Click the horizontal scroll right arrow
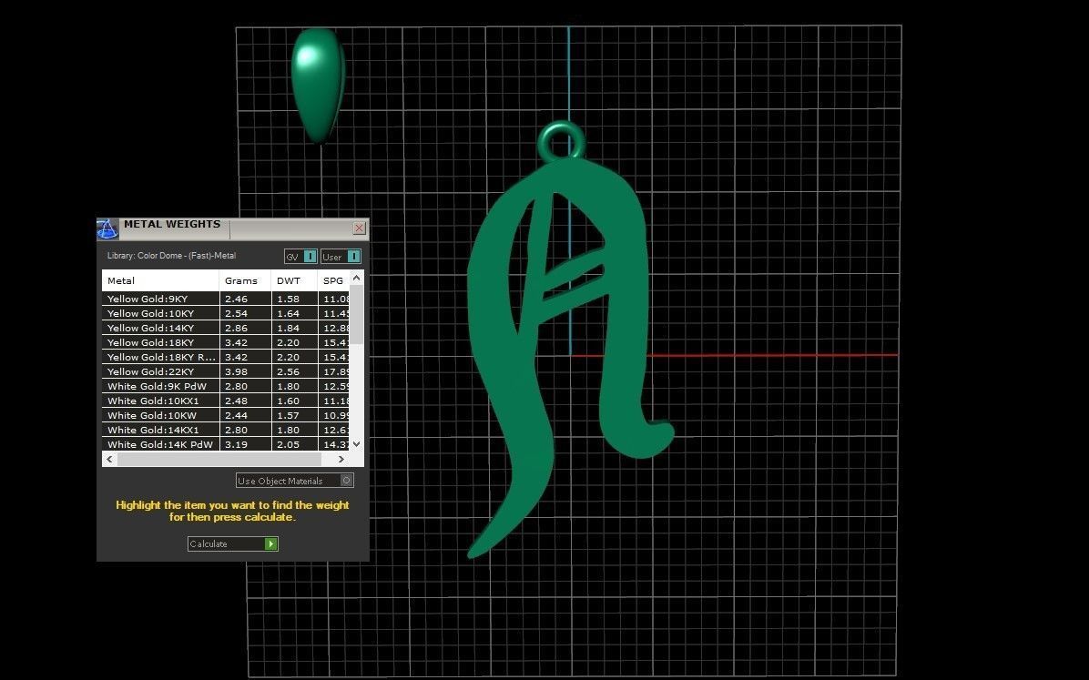Screen dimensions: 1089x680 click(x=341, y=459)
